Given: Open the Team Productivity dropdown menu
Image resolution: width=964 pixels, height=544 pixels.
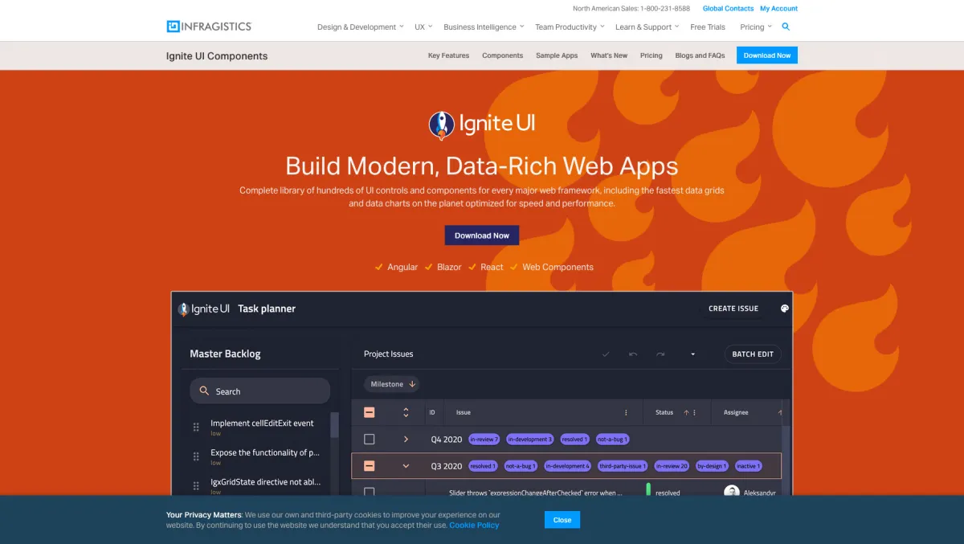Looking at the screenshot, I should click(570, 27).
